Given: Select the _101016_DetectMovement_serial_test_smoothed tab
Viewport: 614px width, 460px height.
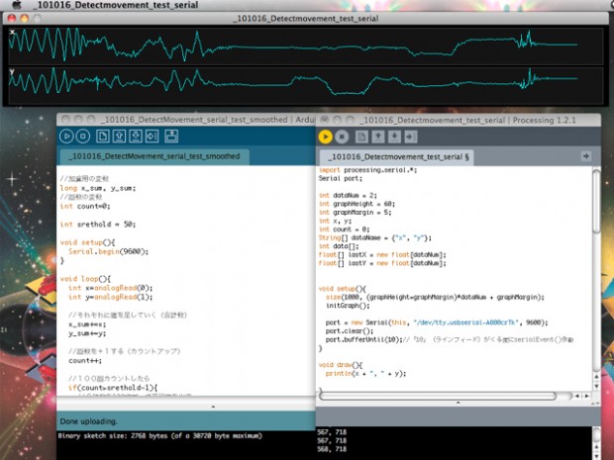Looking at the screenshot, I should [x=153, y=156].
